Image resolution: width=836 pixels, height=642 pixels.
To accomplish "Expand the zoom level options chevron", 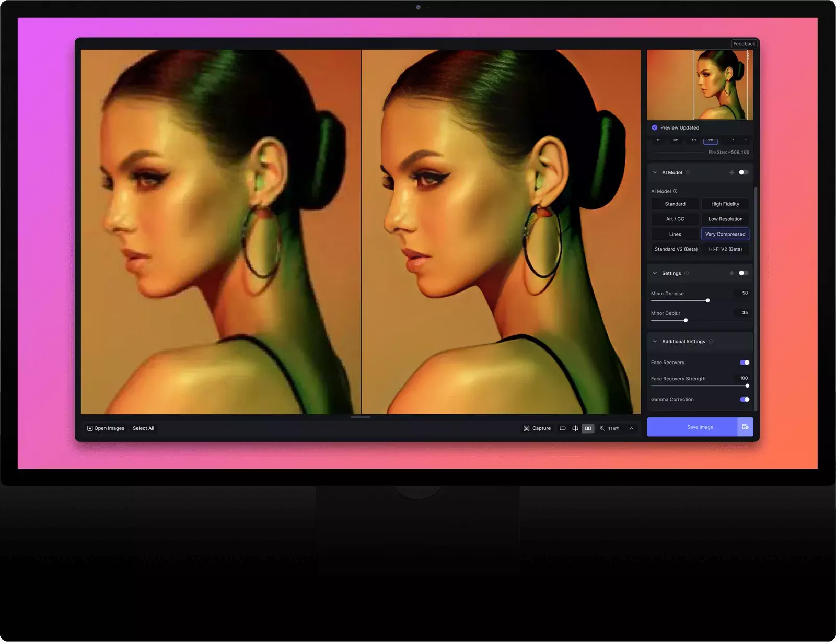I will tap(632, 428).
